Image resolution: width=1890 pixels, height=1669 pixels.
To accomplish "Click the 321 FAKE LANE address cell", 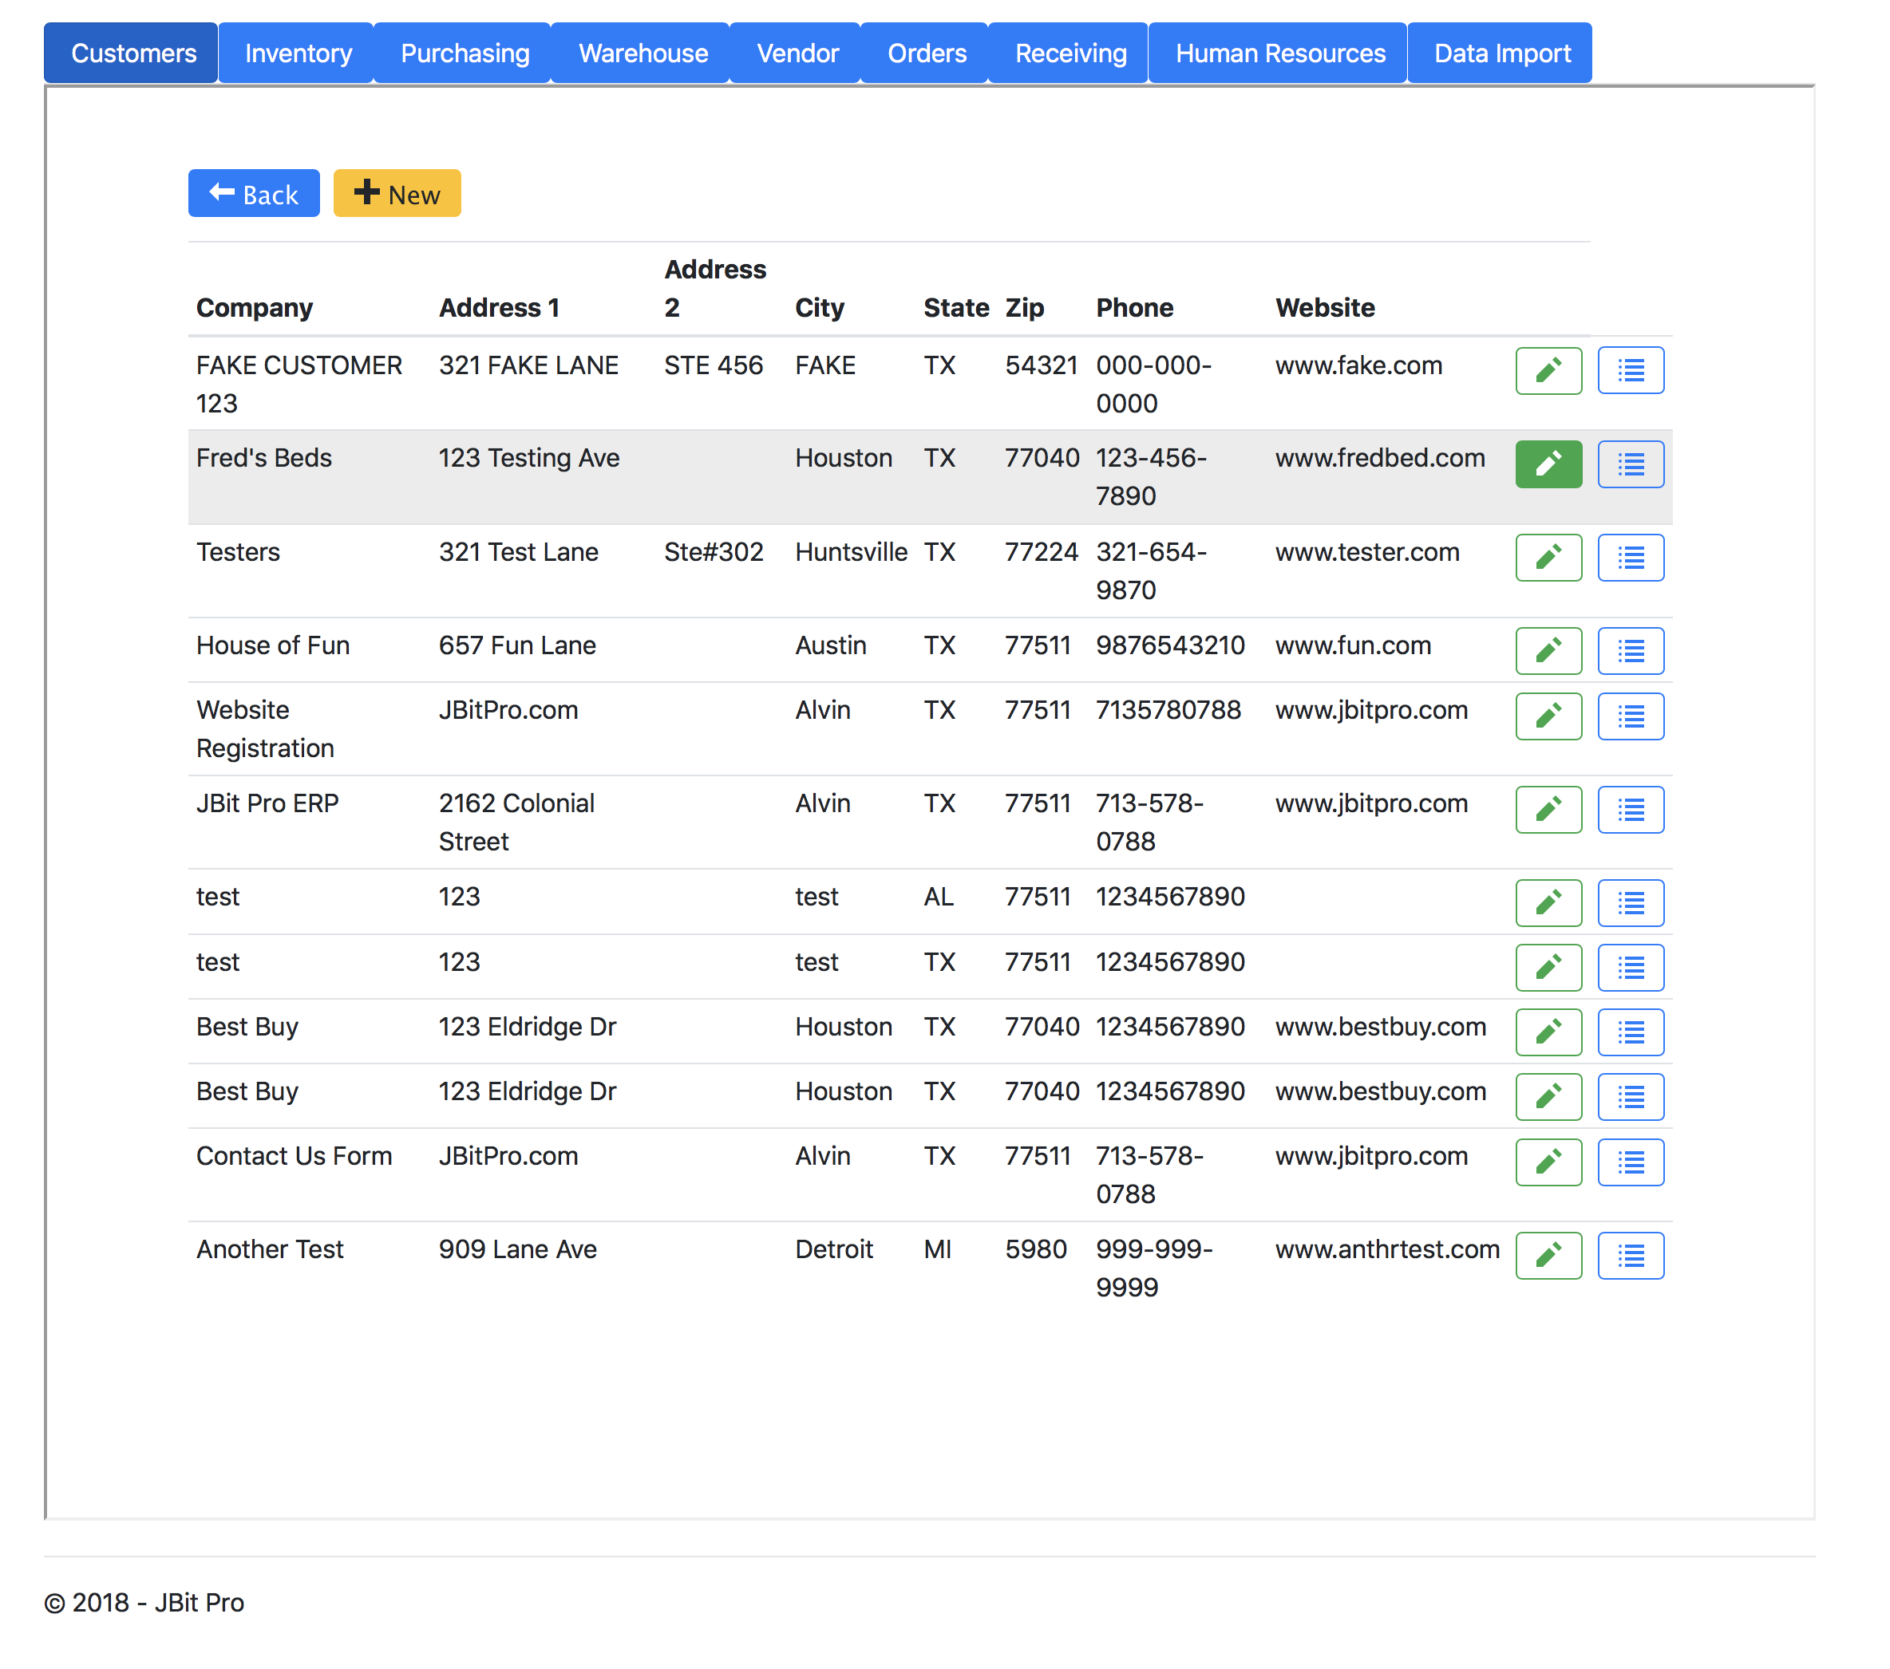I will coord(528,366).
